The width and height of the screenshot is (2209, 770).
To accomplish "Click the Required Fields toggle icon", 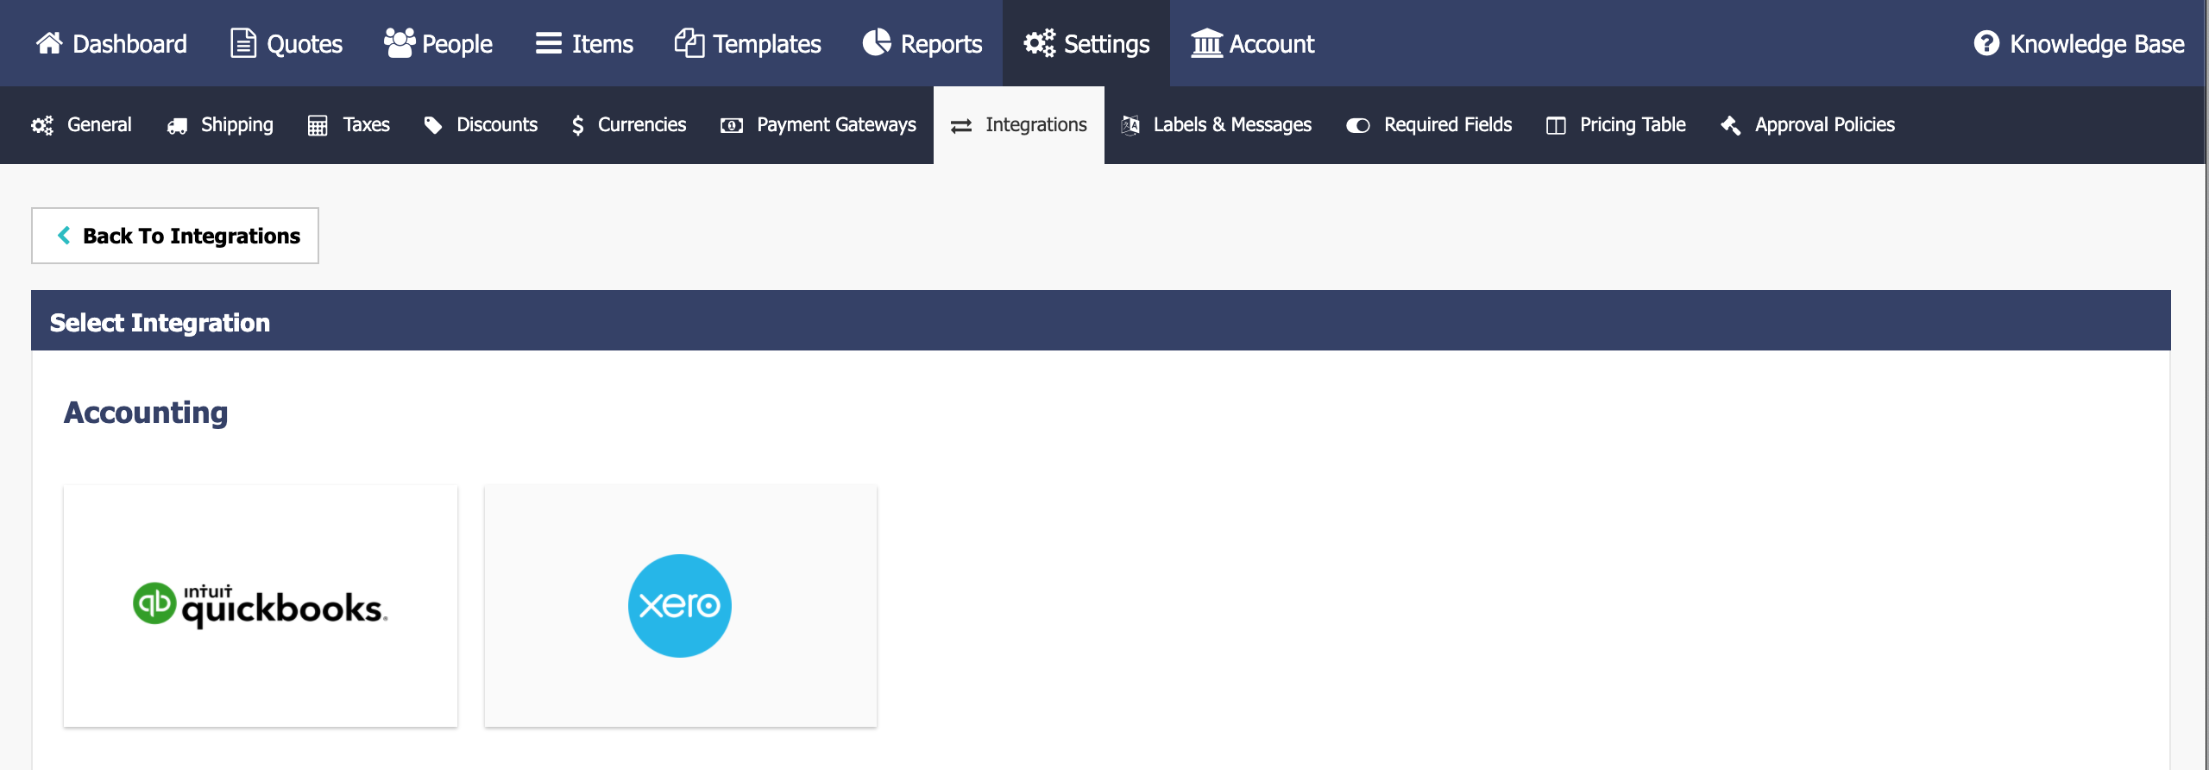I will [1358, 126].
